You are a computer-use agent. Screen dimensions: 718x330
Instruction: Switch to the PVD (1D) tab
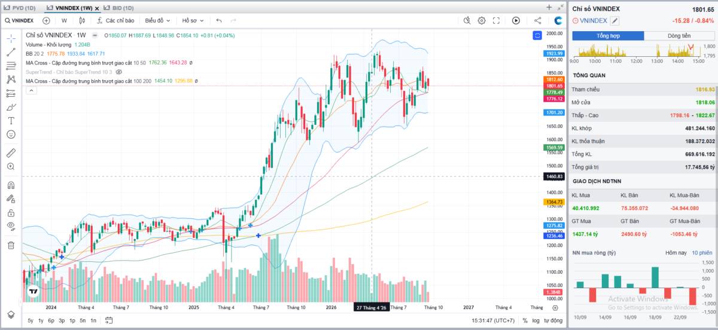20,8
